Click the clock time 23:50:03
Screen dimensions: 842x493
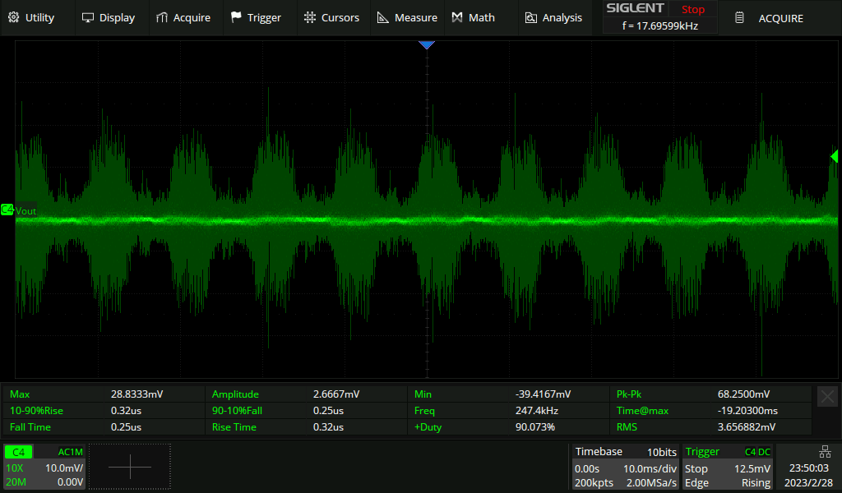809,468
